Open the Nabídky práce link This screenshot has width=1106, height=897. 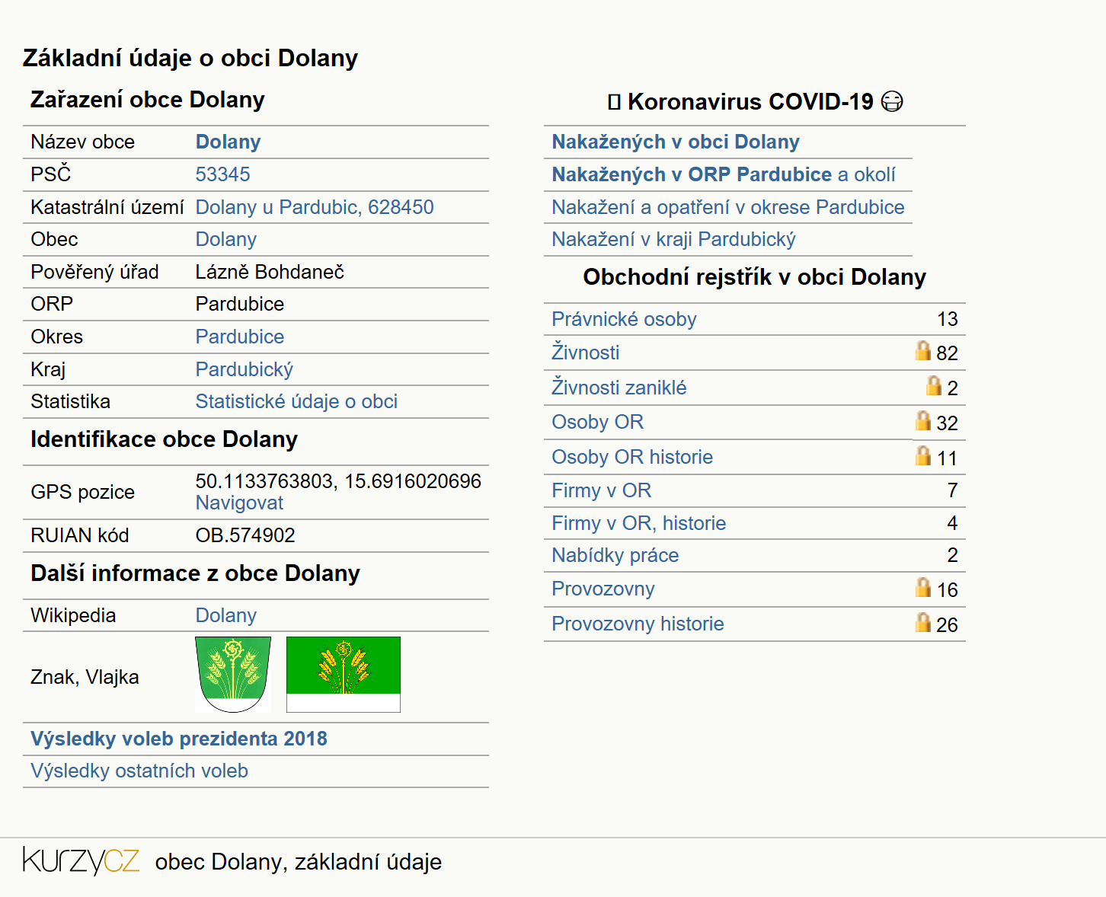(x=615, y=555)
